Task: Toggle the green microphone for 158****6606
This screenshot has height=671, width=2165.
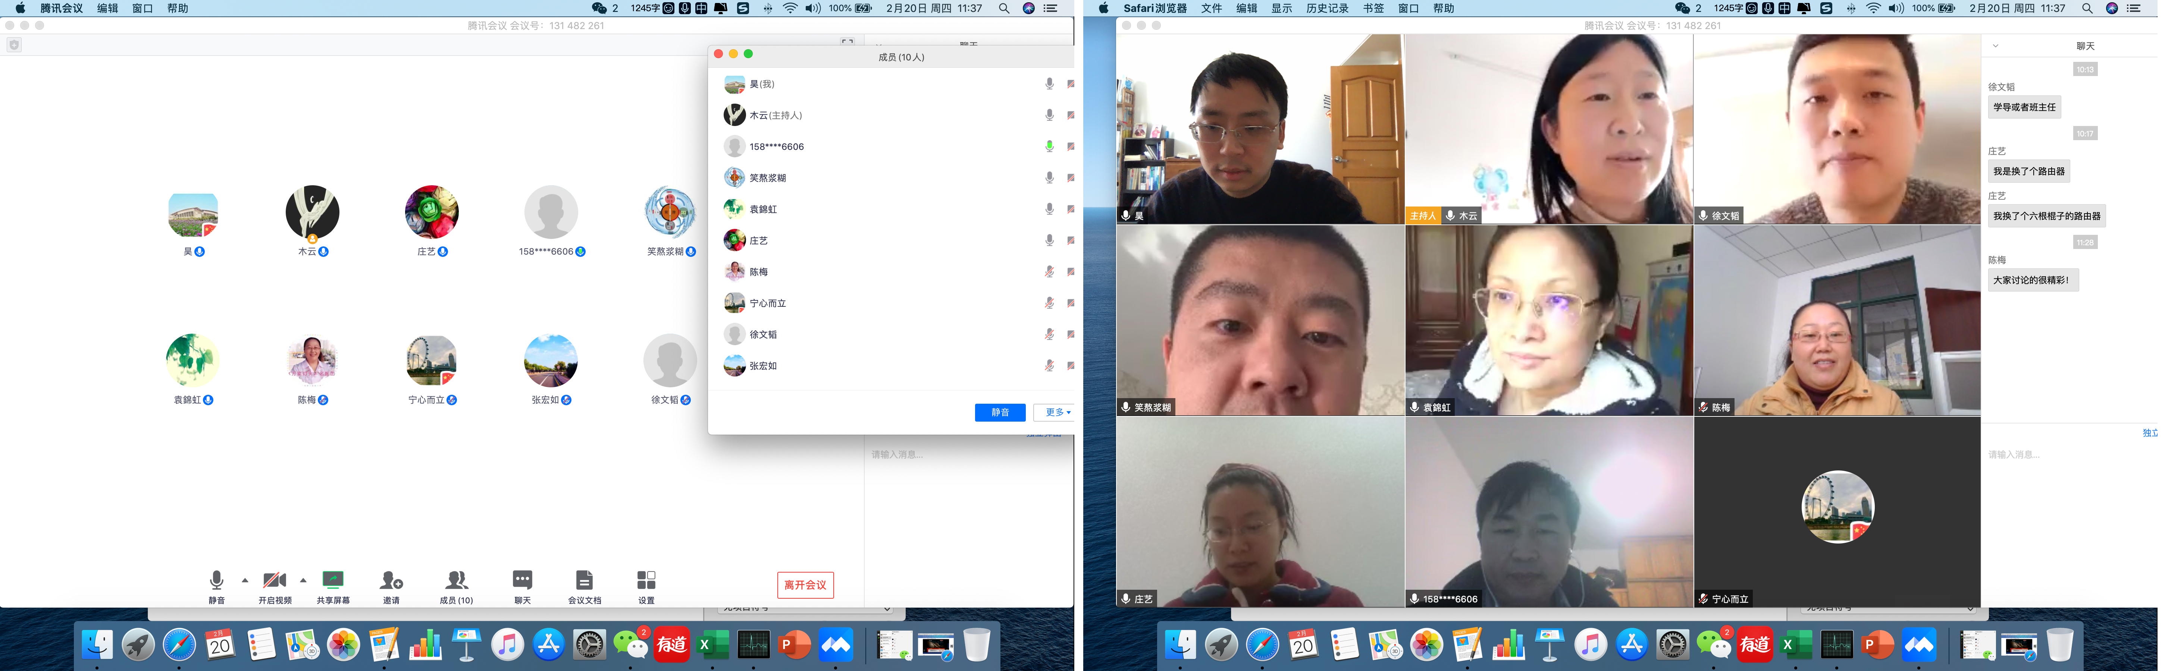Action: [x=1049, y=146]
